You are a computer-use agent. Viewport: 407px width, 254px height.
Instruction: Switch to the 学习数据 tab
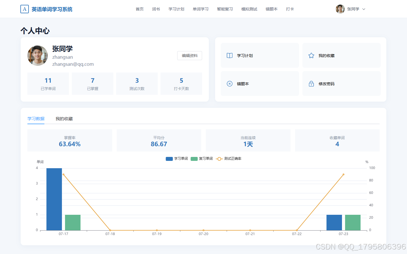36,119
